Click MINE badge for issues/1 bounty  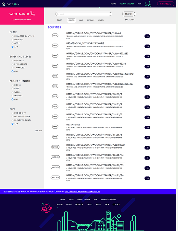click(55, 96)
